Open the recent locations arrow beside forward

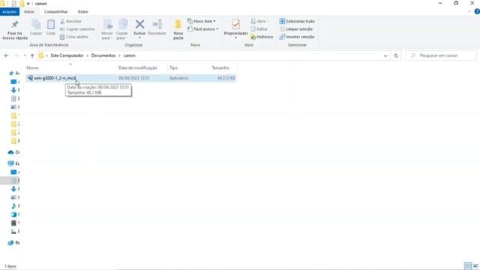pyautogui.click(x=25, y=55)
